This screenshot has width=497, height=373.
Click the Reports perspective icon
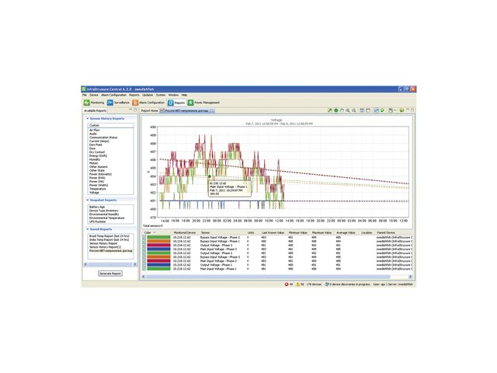pos(176,102)
